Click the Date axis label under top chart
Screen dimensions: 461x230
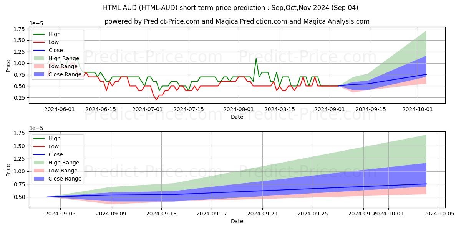tap(237, 117)
